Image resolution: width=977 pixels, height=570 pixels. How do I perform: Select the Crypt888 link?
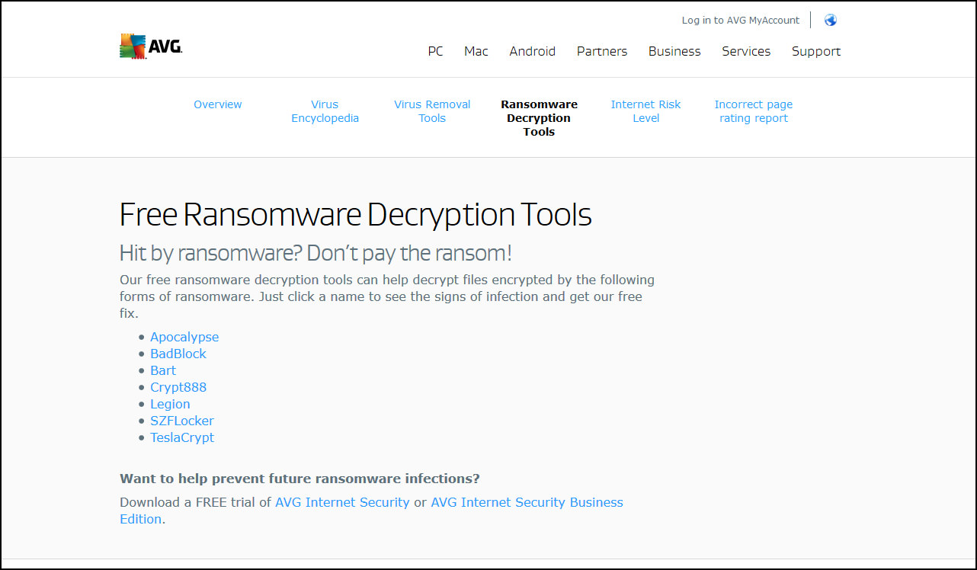click(x=178, y=387)
